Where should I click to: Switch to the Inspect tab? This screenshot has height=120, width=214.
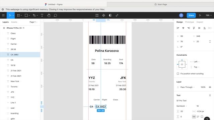tap(200, 22)
